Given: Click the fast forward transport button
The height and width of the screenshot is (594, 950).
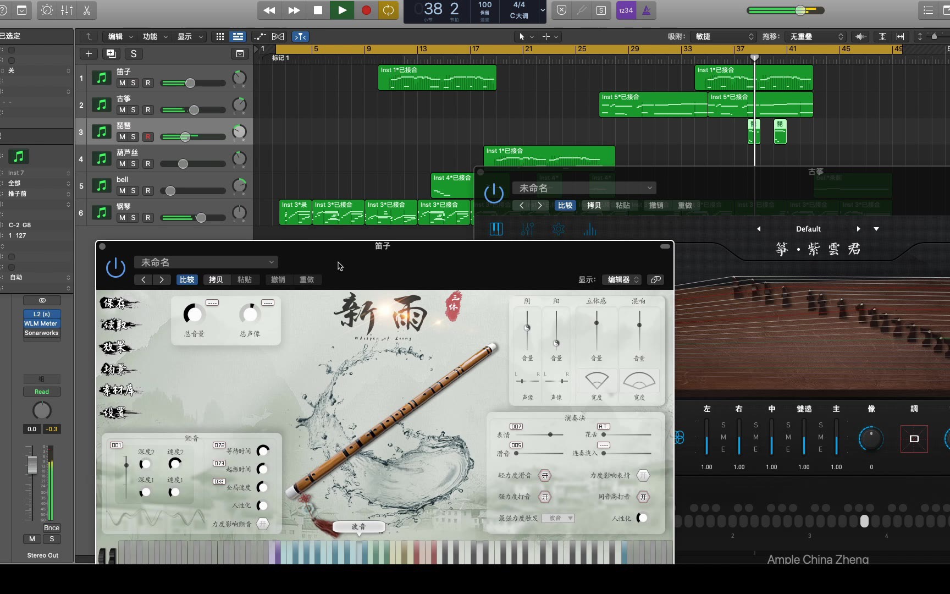Looking at the screenshot, I should [x=294, y=10].
